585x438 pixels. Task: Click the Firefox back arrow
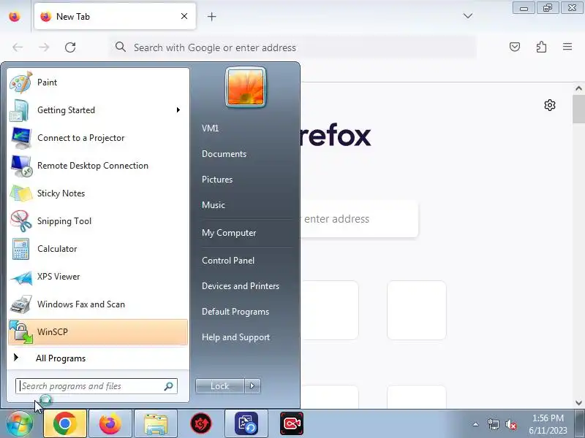(18, 47)
